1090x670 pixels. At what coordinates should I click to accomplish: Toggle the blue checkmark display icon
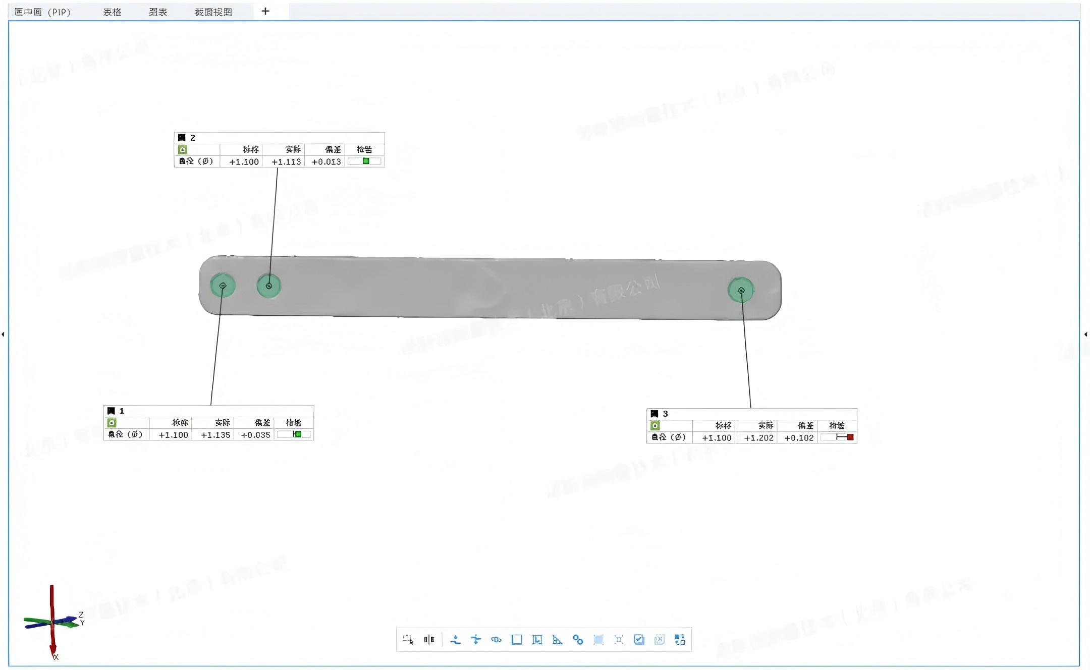tap(639, 640)
